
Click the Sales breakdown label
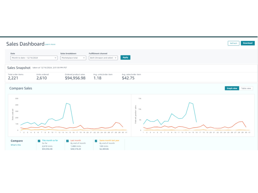click(x=68, y=54)
